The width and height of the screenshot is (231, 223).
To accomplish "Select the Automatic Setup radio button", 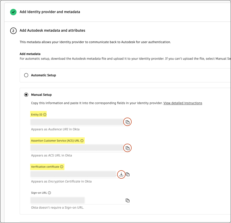I will click(x=26, y=75).
